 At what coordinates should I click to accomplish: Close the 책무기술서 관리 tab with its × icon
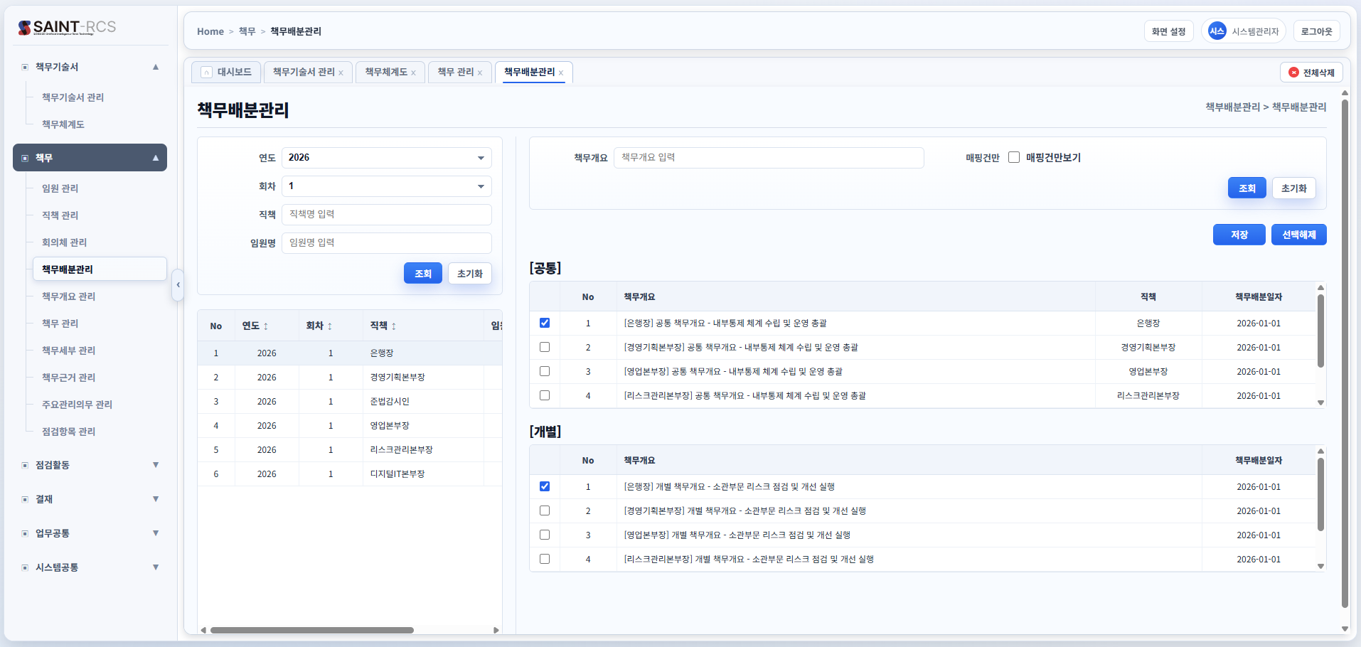click(x=341, y=72)
